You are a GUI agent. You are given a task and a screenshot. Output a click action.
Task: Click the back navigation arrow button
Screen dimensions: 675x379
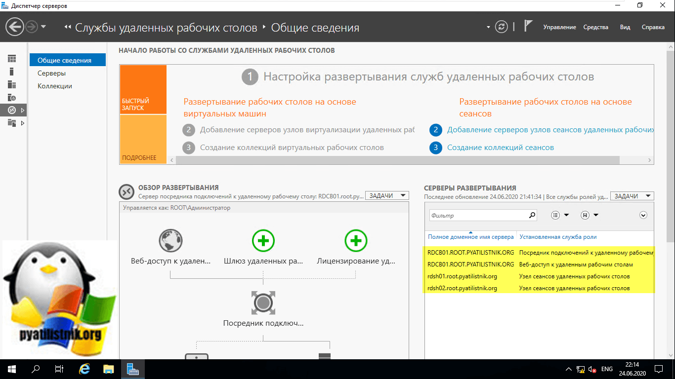pos(15,27)
